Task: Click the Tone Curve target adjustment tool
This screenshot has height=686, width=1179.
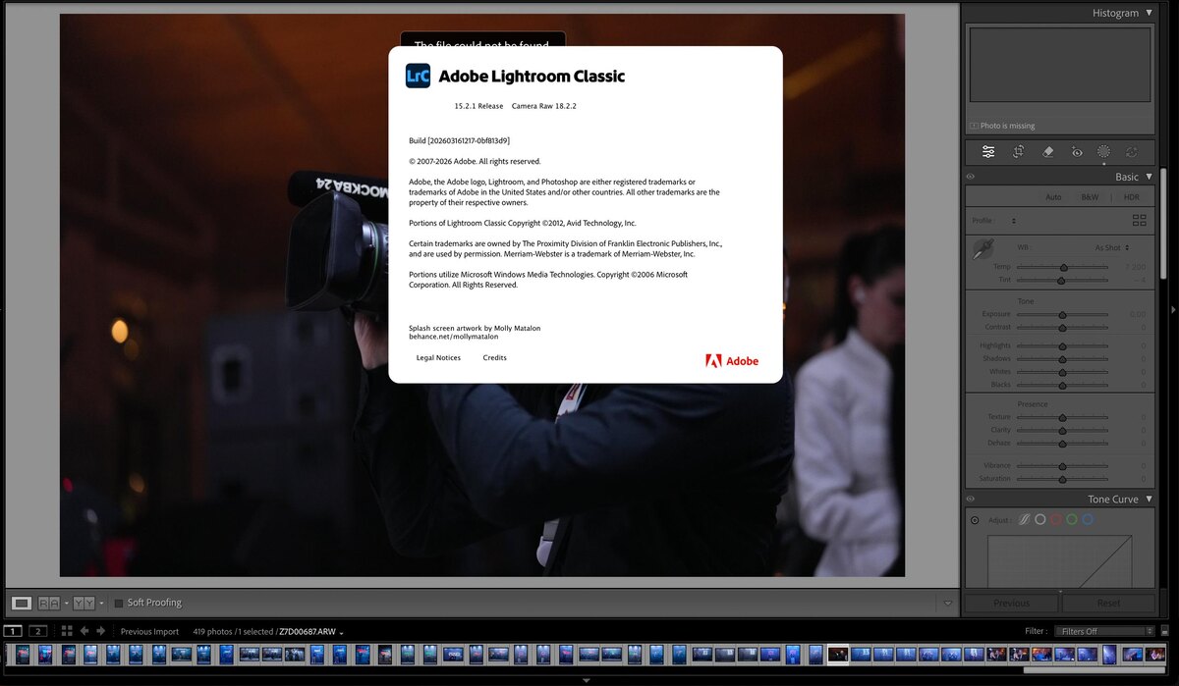Action: (x=975, y=519)
